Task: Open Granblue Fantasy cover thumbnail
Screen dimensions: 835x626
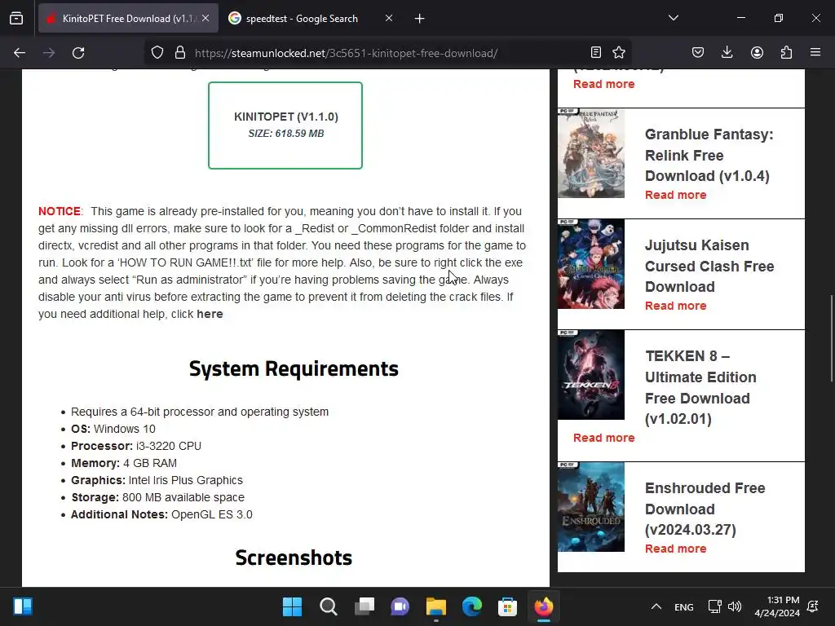Action: [x=591, y=153]
